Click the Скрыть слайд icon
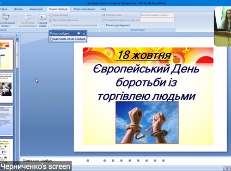The width and height of the screenshot is (231, 171). [x=43, y=17]
